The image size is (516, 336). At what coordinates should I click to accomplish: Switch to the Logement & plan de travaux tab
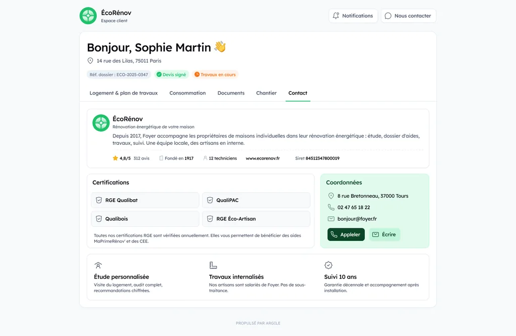(123, 93)
